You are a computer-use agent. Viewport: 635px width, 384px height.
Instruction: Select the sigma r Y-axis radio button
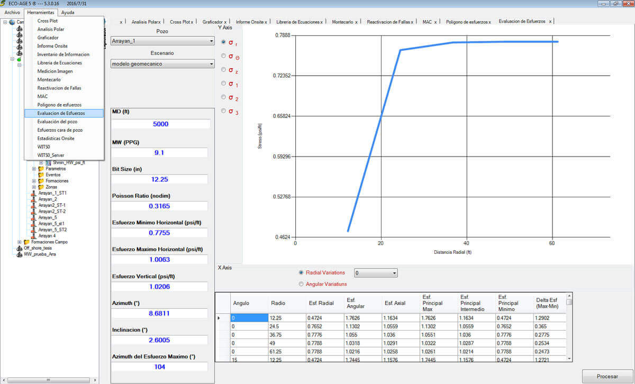point(224,42)
